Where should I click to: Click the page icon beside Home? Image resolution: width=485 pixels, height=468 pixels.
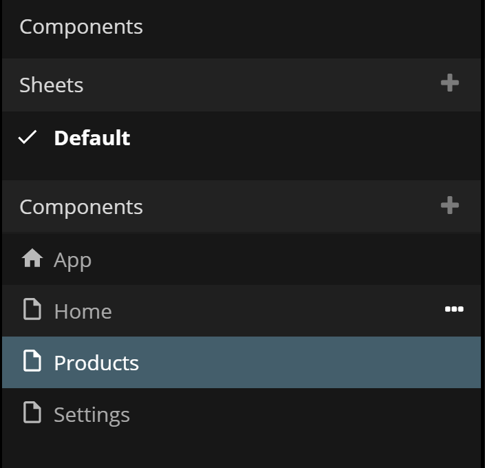pyautogui.click(x=32, y=310)
